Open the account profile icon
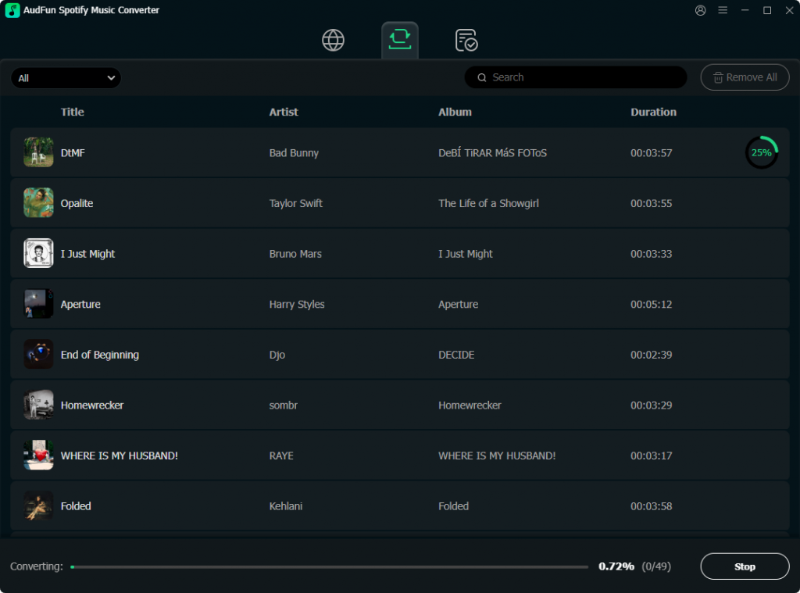Viewport: 800px width, 593px height. pyautogui.click(x=701, y=10)
